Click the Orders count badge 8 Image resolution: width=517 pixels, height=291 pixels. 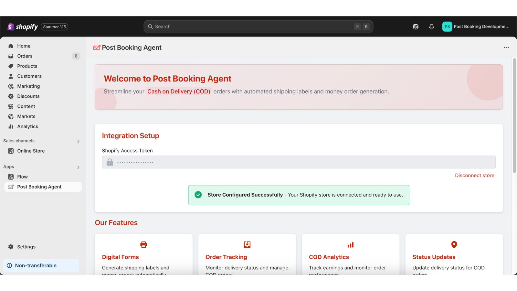coord(76,56)
